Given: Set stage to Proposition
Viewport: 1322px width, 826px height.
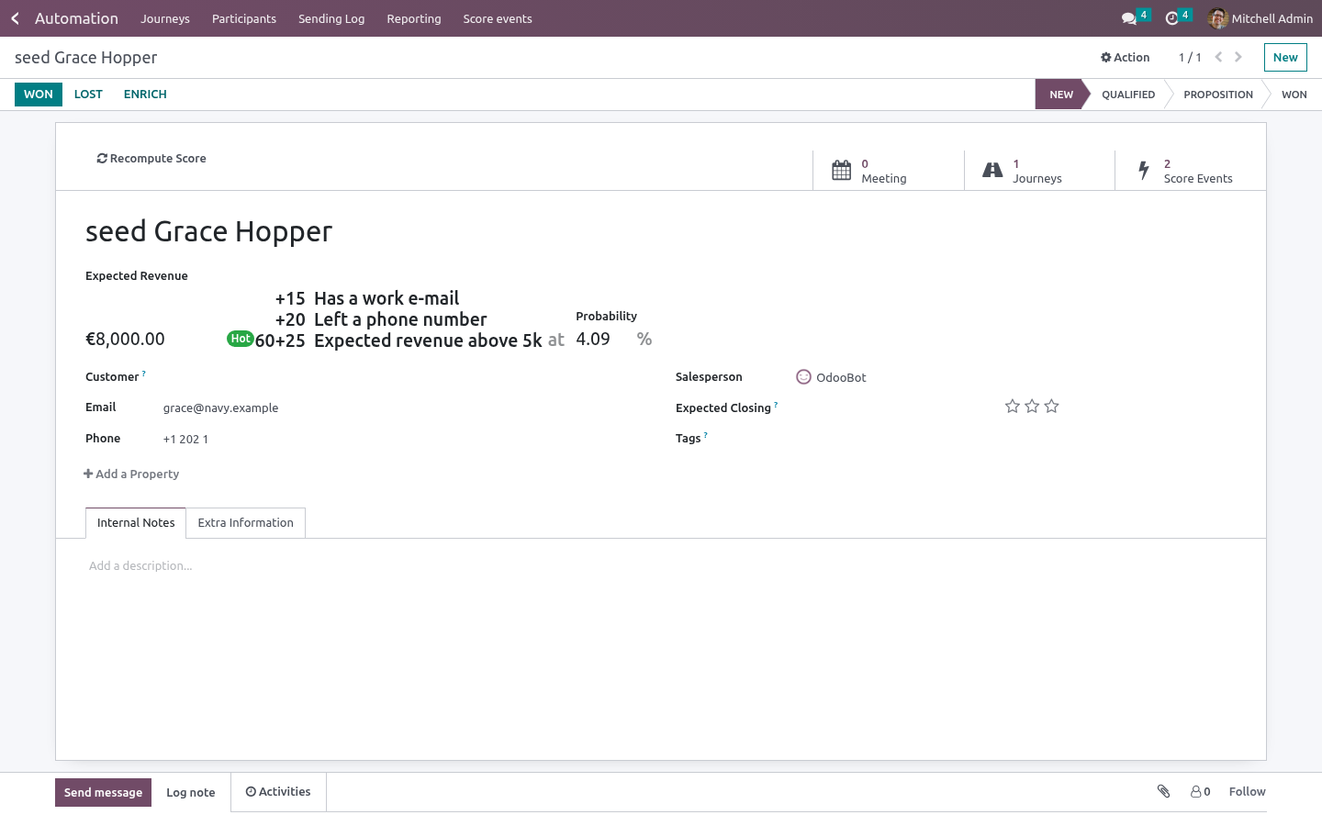Looking at the screenshot, I should 1218,95.
